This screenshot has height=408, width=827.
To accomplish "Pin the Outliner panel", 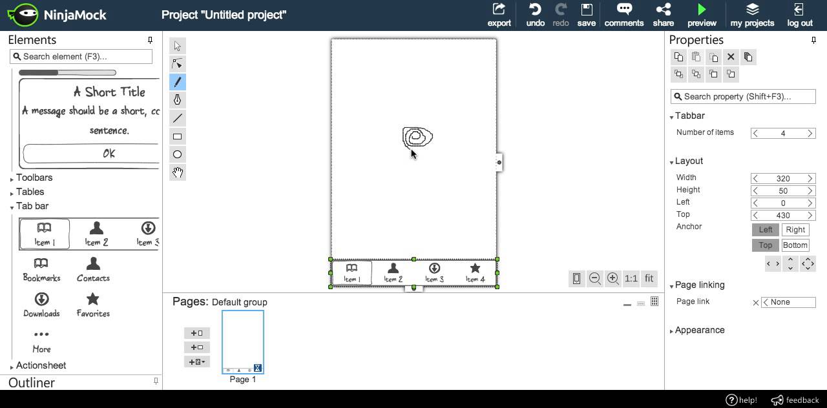I will tap(156, 382).
